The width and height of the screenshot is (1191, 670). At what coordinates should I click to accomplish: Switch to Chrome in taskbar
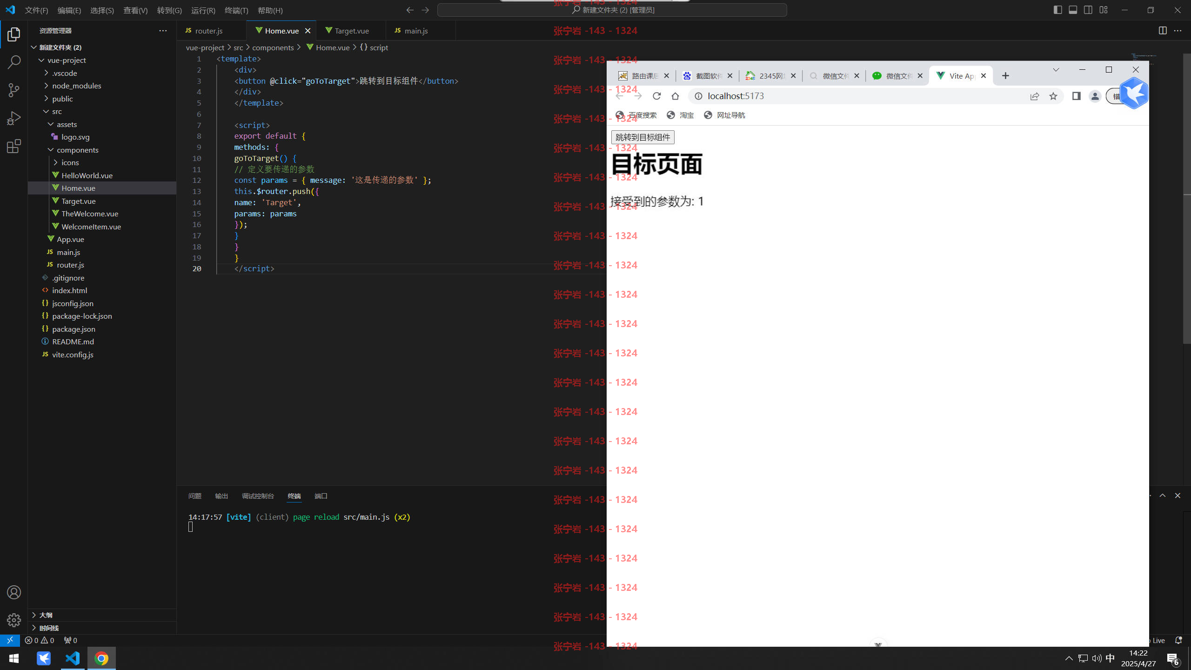pyautogui.click(x=101, y=658)
